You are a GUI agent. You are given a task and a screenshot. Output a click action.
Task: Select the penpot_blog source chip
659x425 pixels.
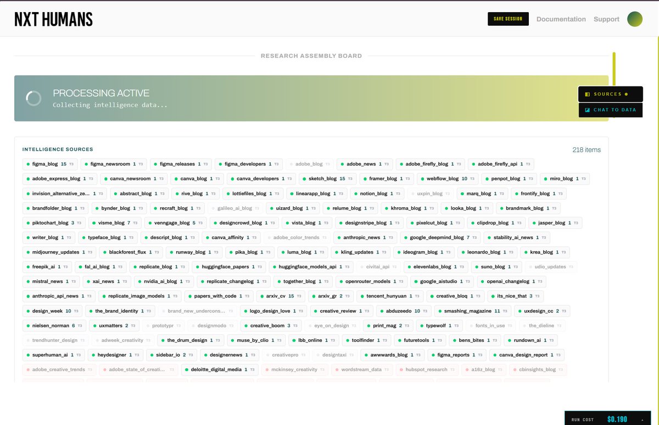510,179
